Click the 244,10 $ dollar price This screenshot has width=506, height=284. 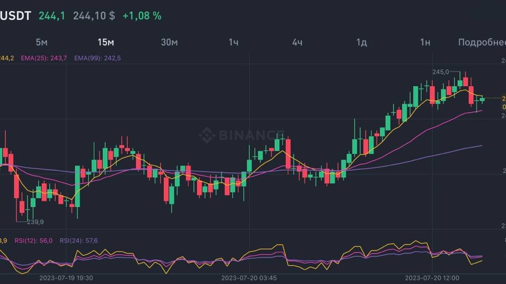94,16
